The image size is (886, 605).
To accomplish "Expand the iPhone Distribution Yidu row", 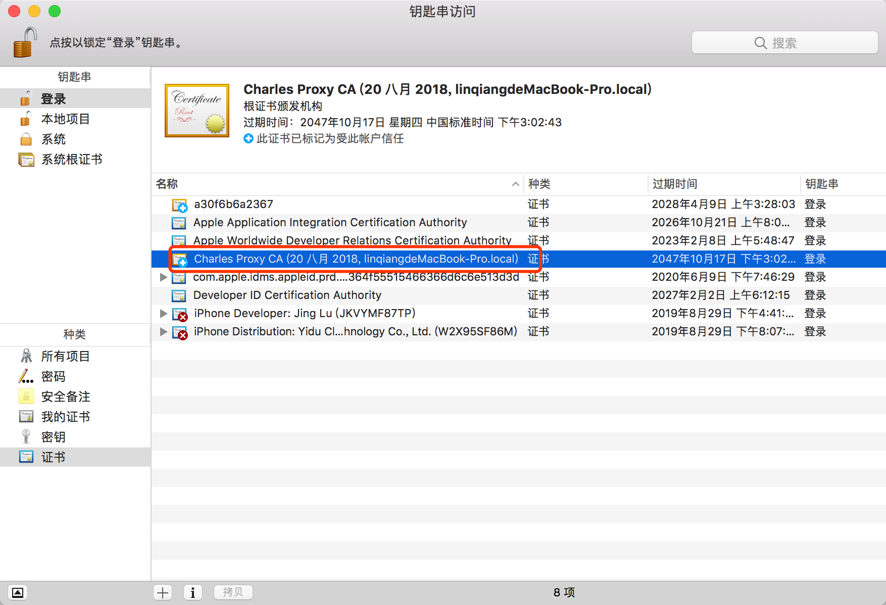I will pyautogui.click(x=163, y=332).
